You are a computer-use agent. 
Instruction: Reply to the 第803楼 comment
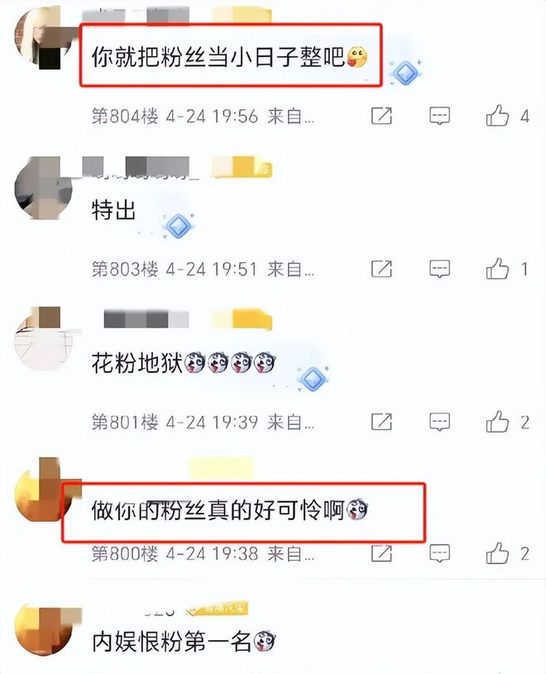[x=440, y=269]
